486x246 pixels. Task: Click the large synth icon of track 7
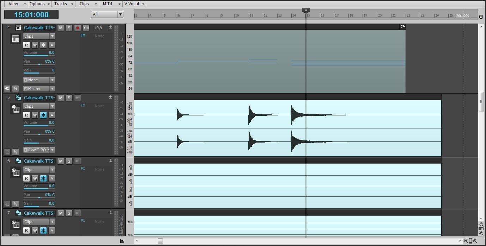click(16, 225)
